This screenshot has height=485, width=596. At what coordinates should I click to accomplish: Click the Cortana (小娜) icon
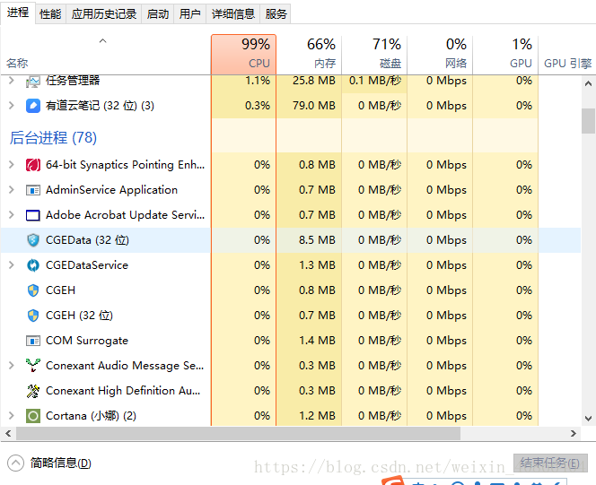[33, 416]
